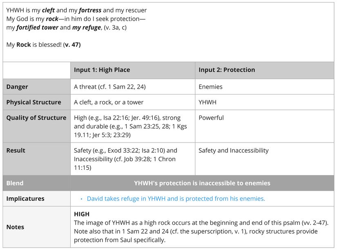Click the bold HIGH heading in Notes
The image size is (337, 250).
82,214
